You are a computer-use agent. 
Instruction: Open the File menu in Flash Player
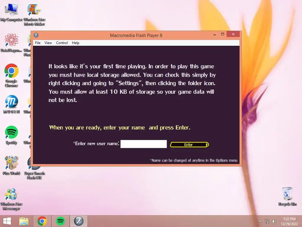(x=38, y=43)
